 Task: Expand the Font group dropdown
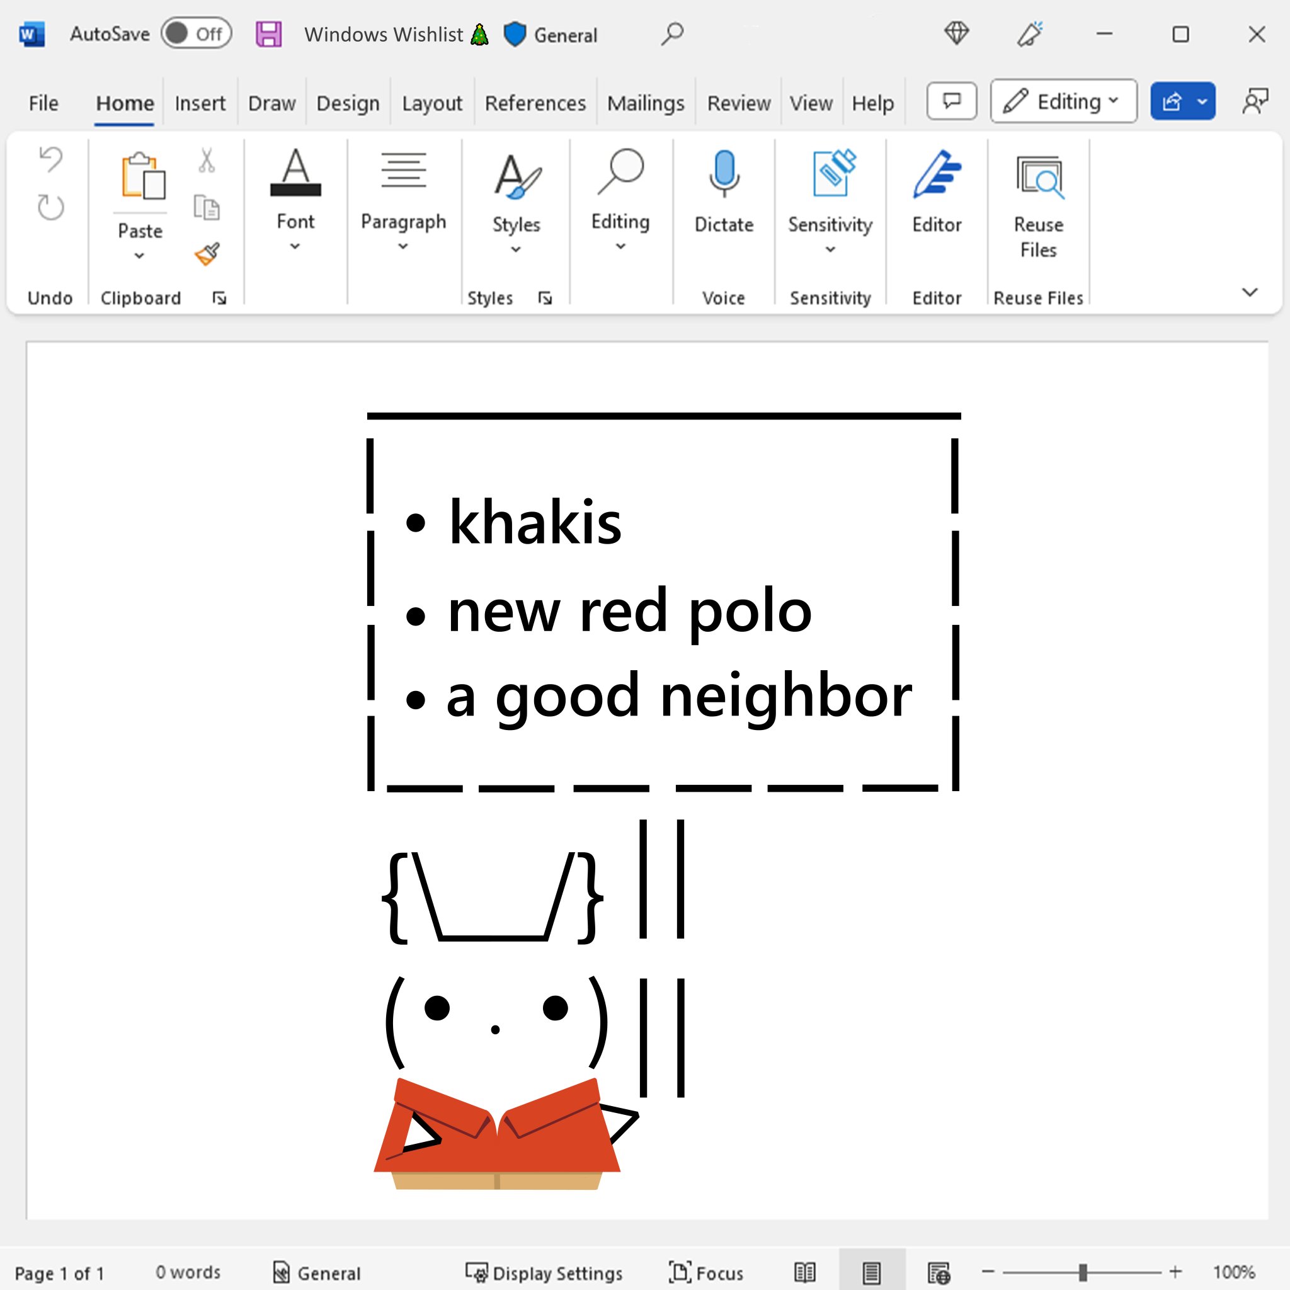[295, 246]
